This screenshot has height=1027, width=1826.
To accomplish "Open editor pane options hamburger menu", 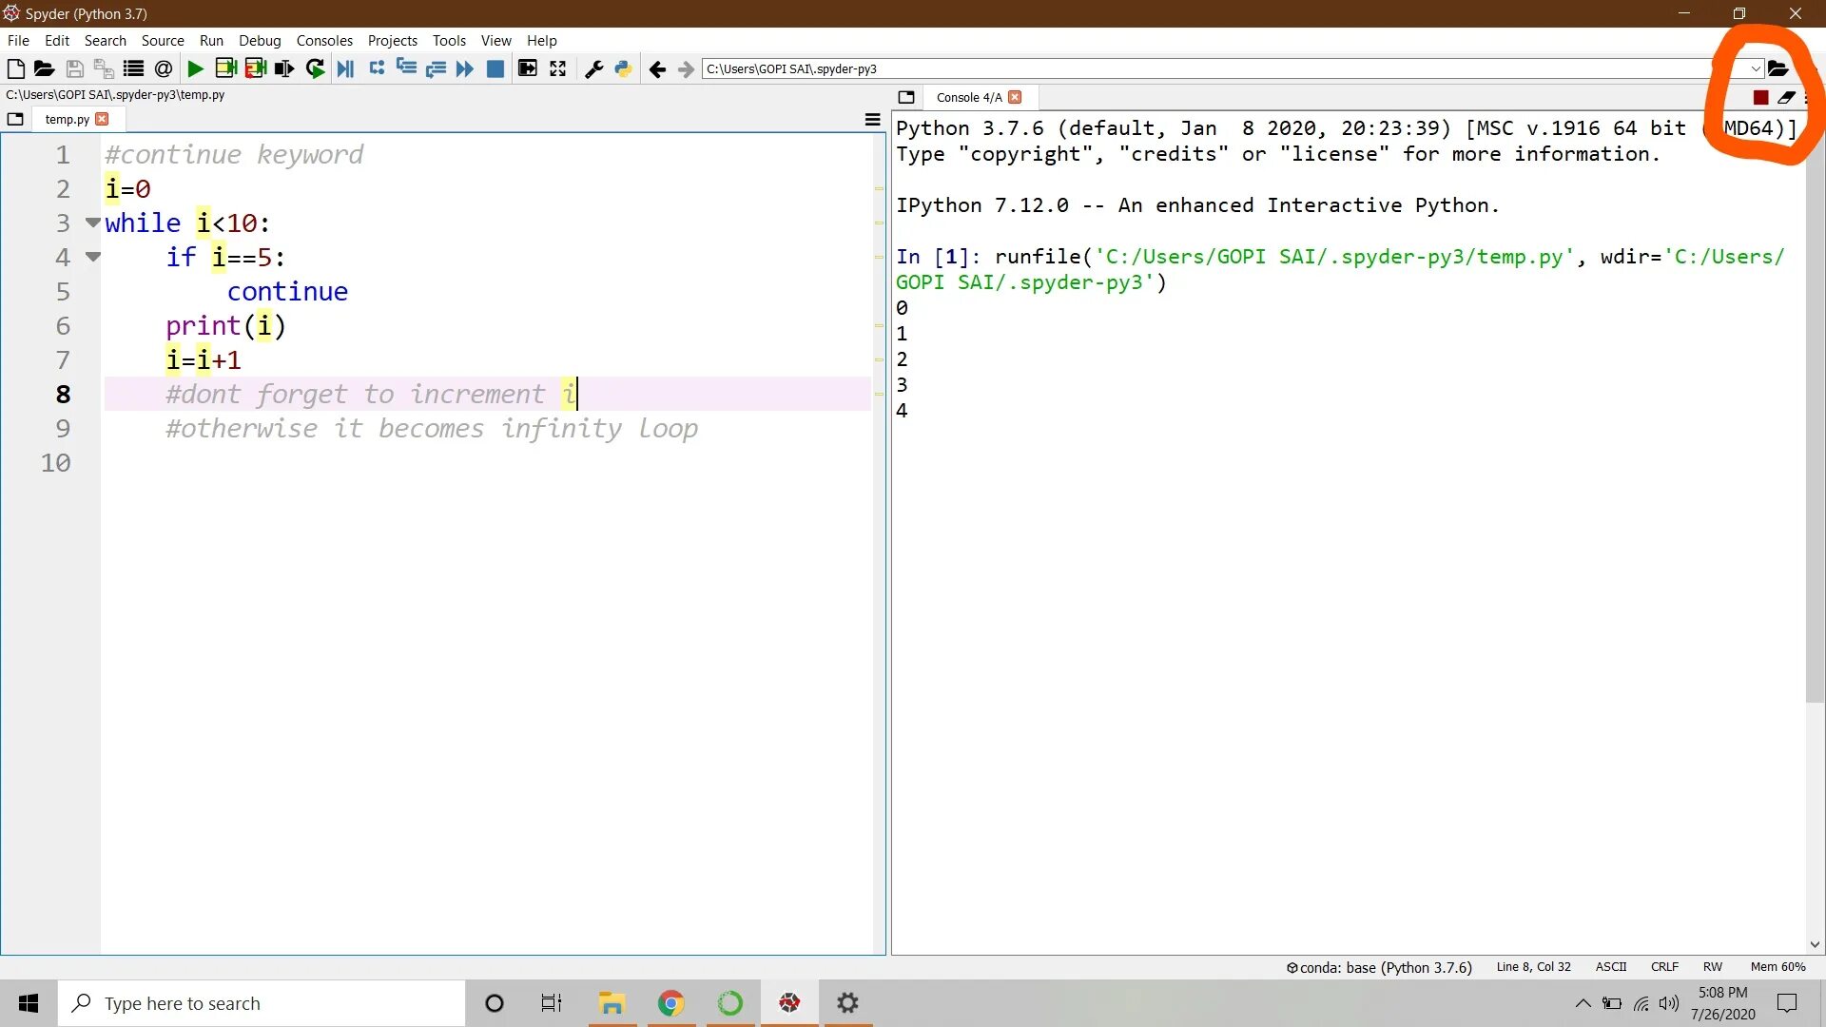I will (872, 120).
